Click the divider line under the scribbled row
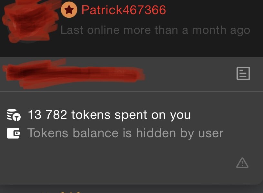 click(132, 91)
